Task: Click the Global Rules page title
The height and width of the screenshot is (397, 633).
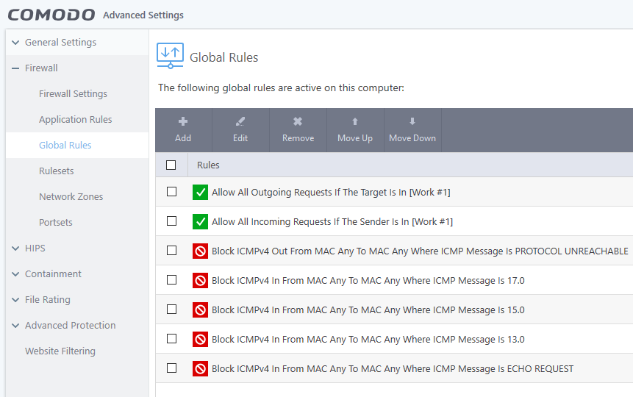Action: (223, 57)
